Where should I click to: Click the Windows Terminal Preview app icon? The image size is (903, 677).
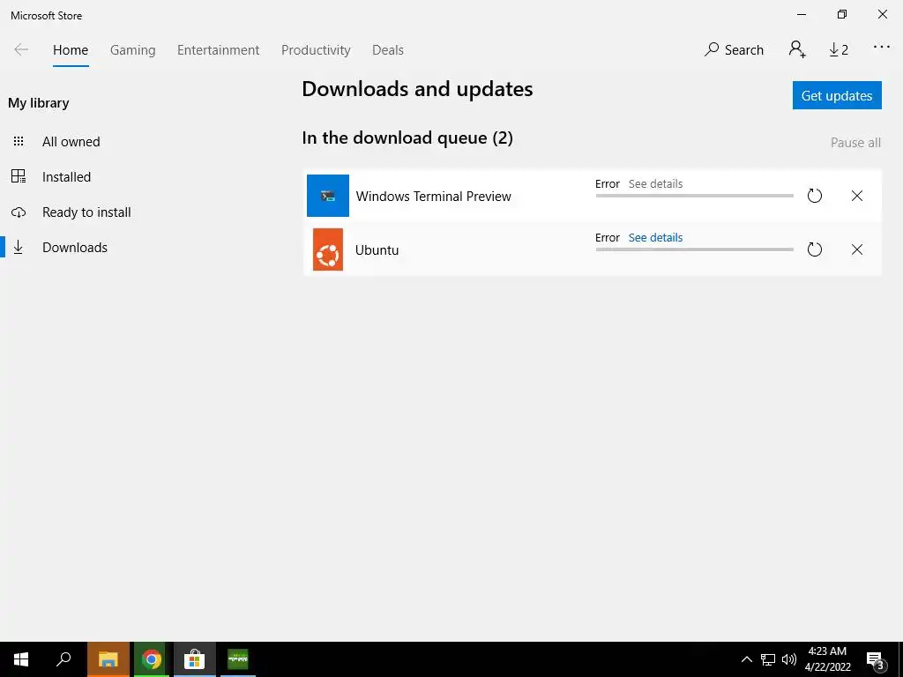point(328,196)
